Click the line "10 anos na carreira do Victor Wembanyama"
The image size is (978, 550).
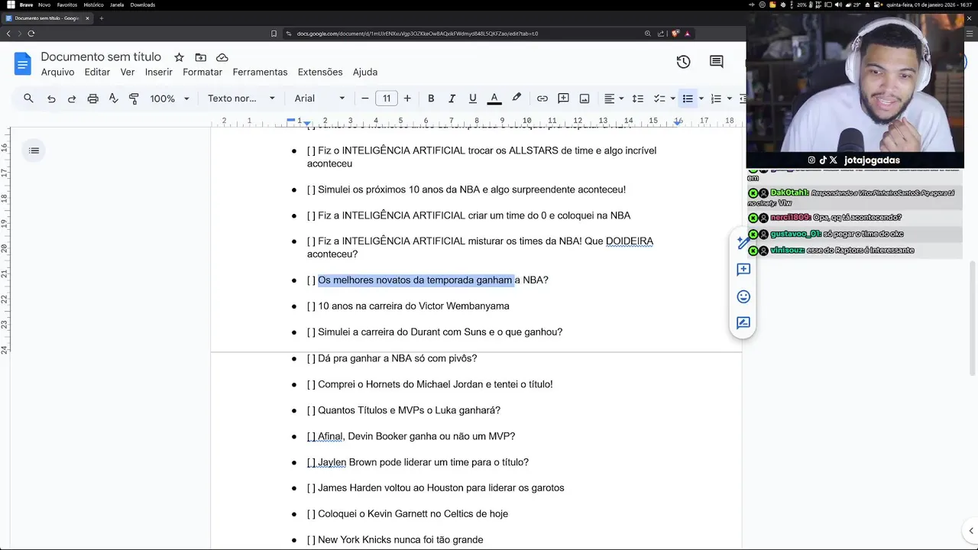[x=413, y=306]
